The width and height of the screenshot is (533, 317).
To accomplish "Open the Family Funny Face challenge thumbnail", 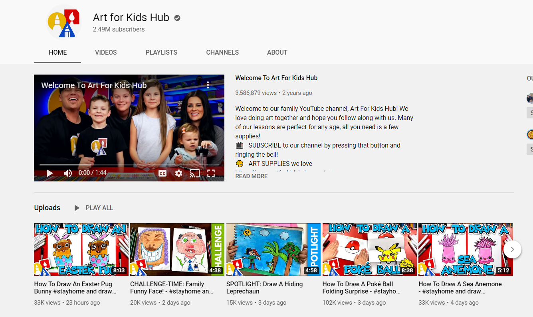I will click(177, 250).
